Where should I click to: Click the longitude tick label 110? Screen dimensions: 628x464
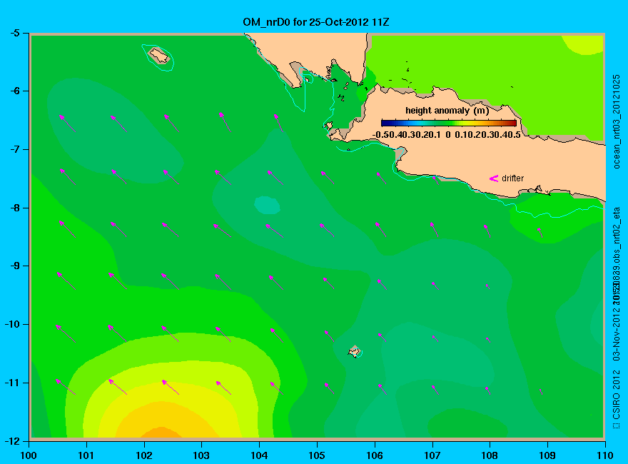(x=605, y=455)
